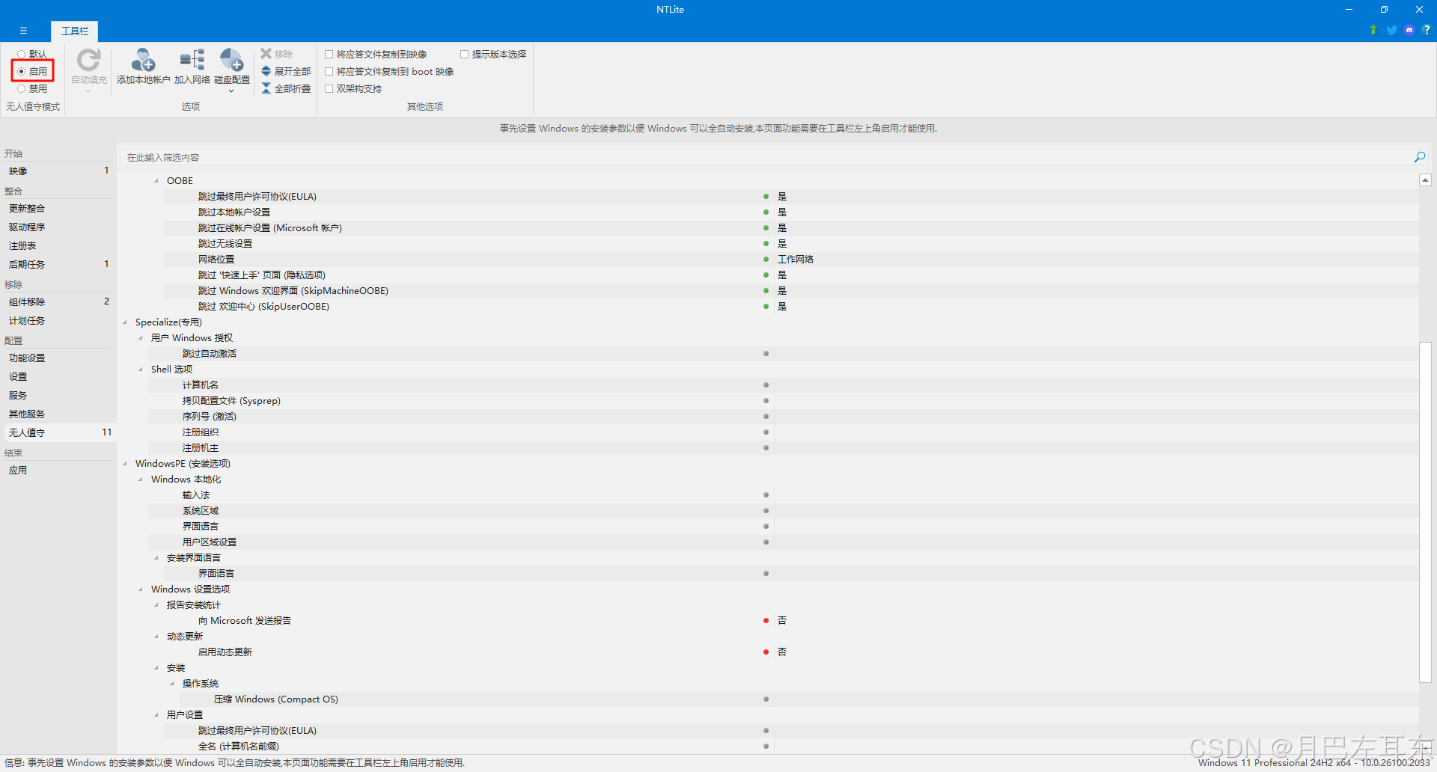Select 跳过 Windows 欢迎界面 (SkipMachineOOBE) row

pos(791,291)
